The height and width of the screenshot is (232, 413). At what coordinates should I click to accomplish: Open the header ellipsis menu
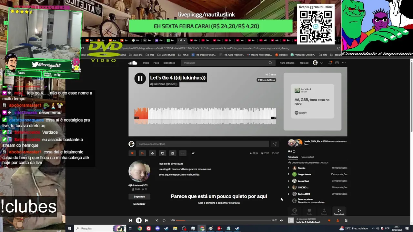pos(344,63)
